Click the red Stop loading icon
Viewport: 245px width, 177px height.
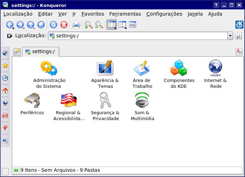[x=64, y=25]
